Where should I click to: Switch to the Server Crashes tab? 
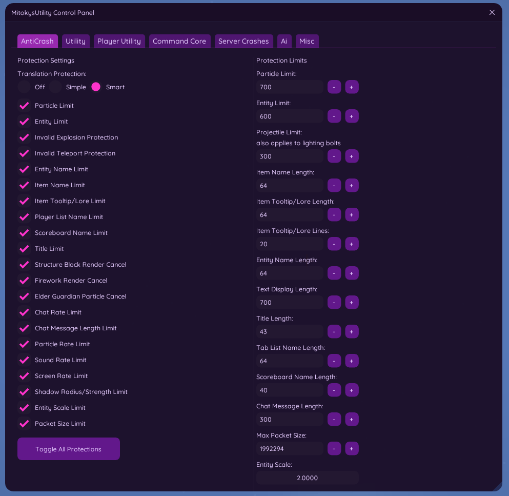pyautogui.click(x=243, y=41)
